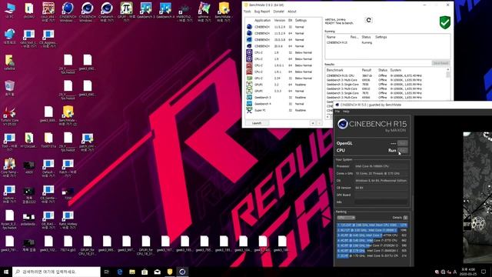Select the Super PI row icon in BenchMate
The image size is (492, 277).
[x=249, y=110]
